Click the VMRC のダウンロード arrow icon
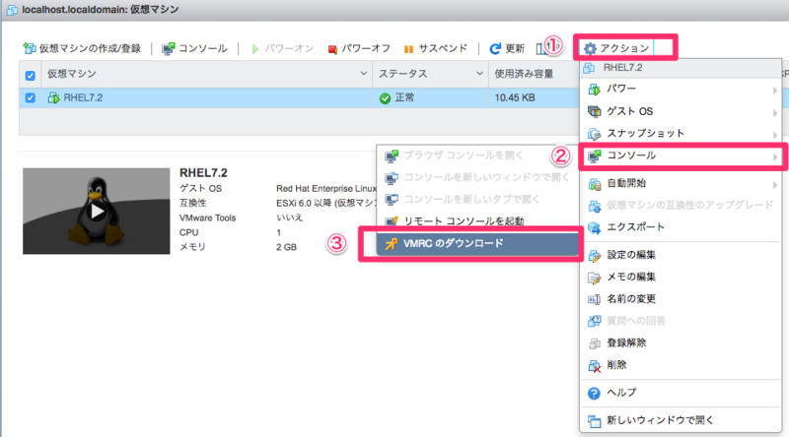The image size is (789, 437). pyautogui.click(x=391, y=244)
